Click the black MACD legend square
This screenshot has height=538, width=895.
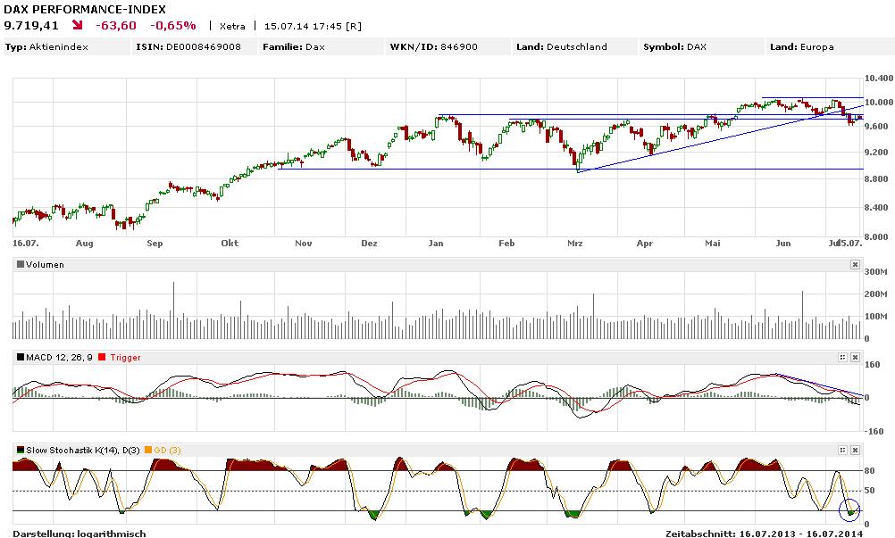(21, 358)
